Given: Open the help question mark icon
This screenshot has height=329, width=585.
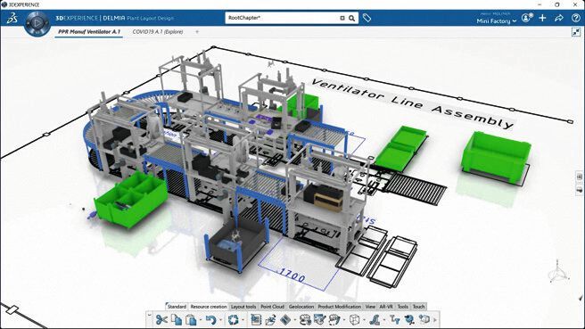Looking at the screenshot, I should 576,18.
